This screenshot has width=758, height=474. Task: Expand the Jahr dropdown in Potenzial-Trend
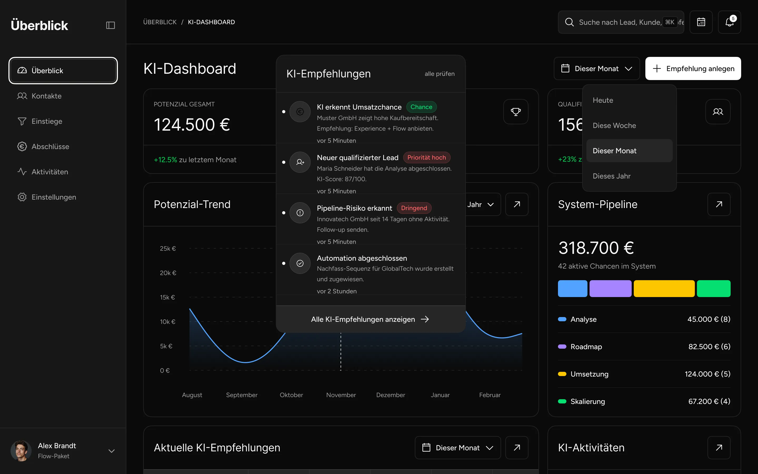[482, 204]
